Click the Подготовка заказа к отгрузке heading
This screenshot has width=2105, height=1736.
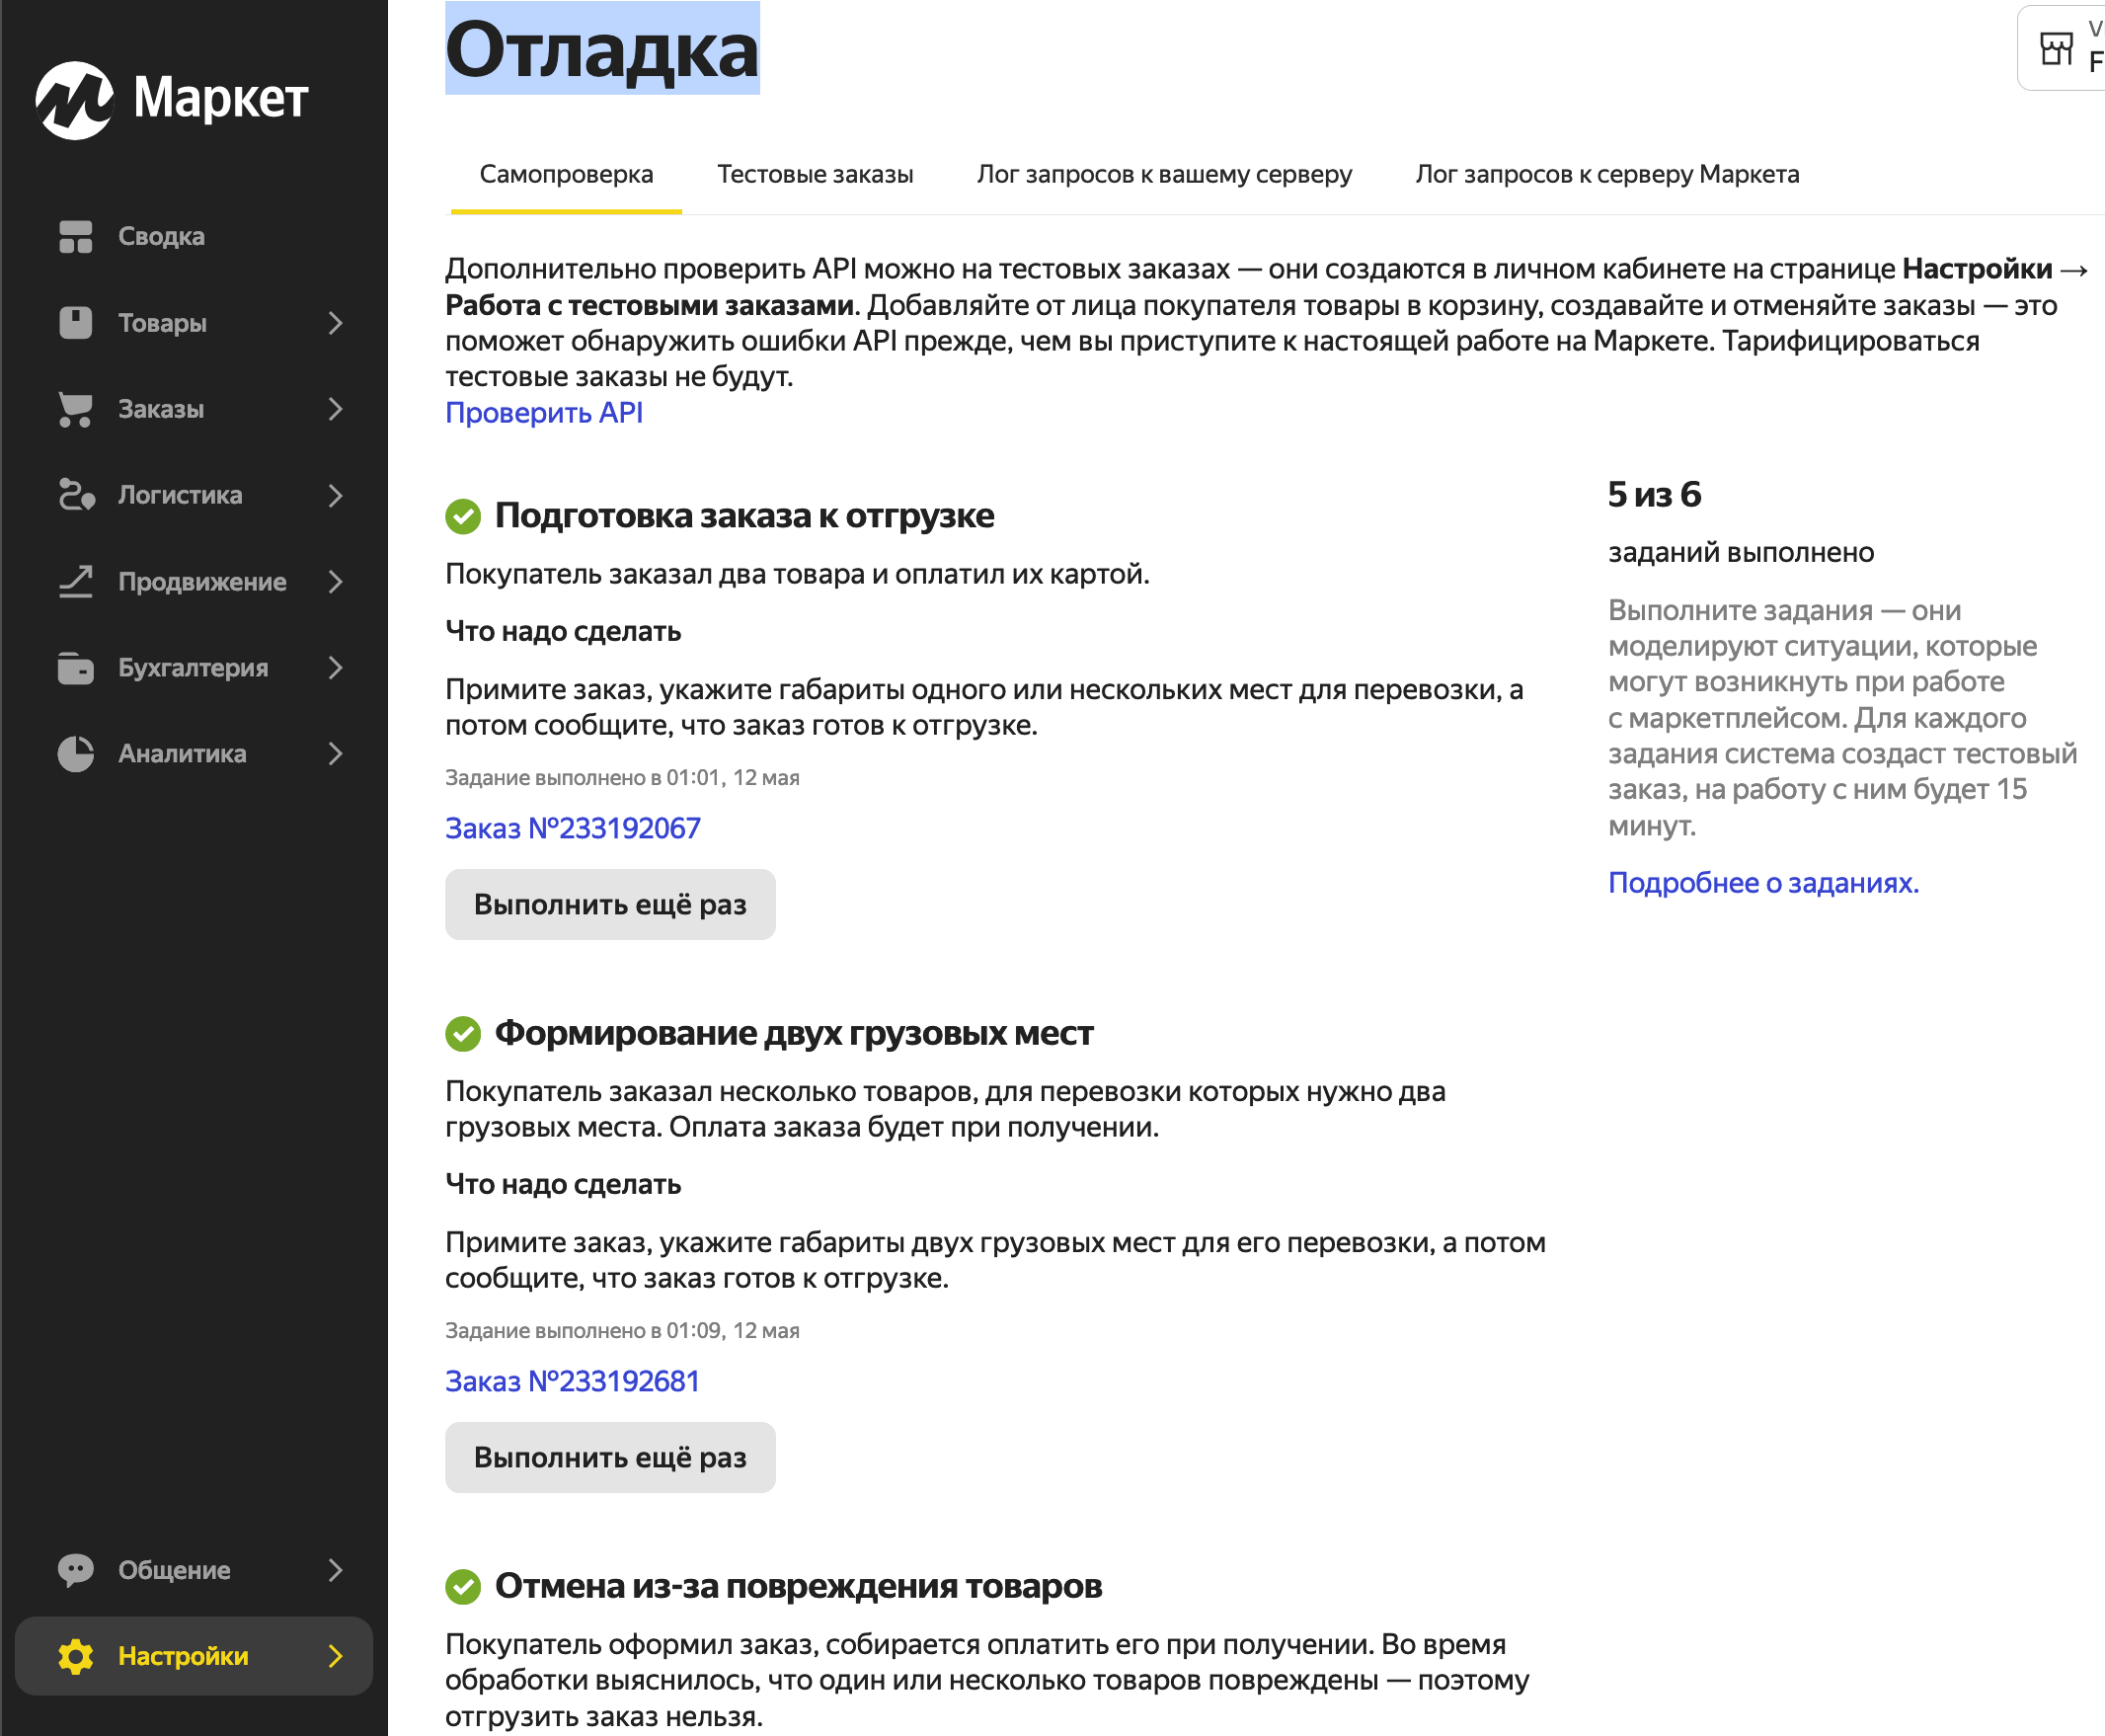click(744, 516)
